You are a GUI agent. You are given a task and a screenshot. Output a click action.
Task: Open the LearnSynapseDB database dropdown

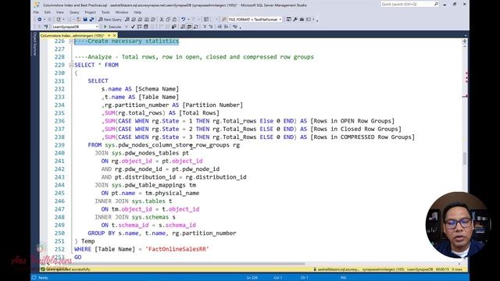[x=97, y=27]
